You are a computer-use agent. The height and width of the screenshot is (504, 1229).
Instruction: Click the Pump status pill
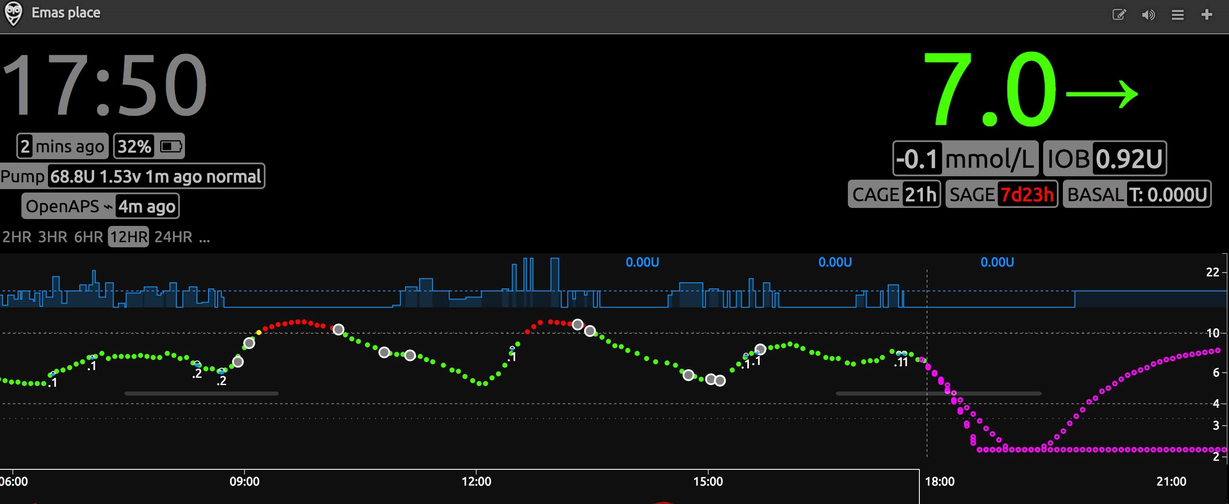(x=132, y=176)
